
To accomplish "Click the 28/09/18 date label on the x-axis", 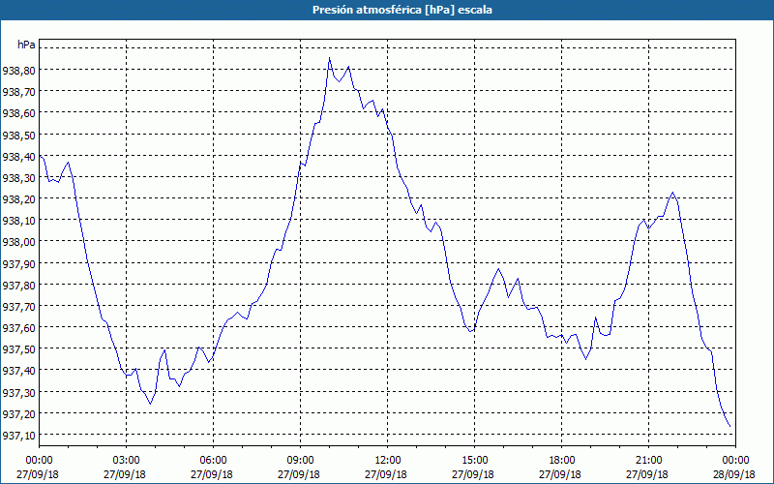I will (735, 474).
